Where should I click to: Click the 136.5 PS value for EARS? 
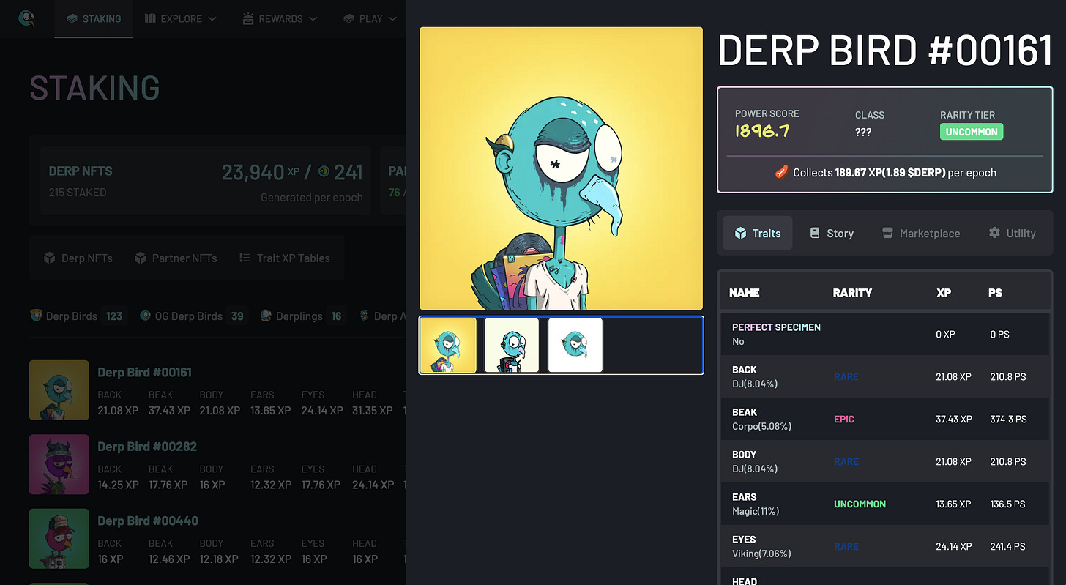(1007, 504)
